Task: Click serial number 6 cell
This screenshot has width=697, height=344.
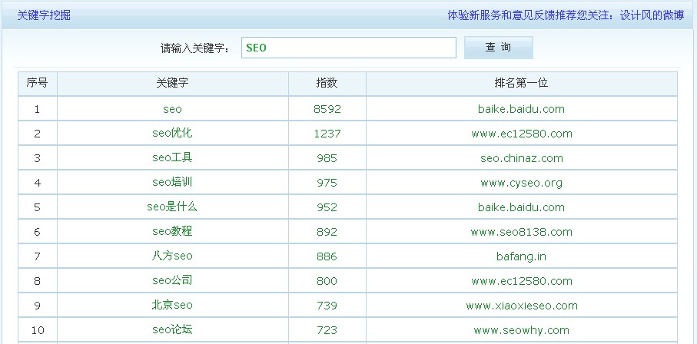Action: click(x=38, y=232)
